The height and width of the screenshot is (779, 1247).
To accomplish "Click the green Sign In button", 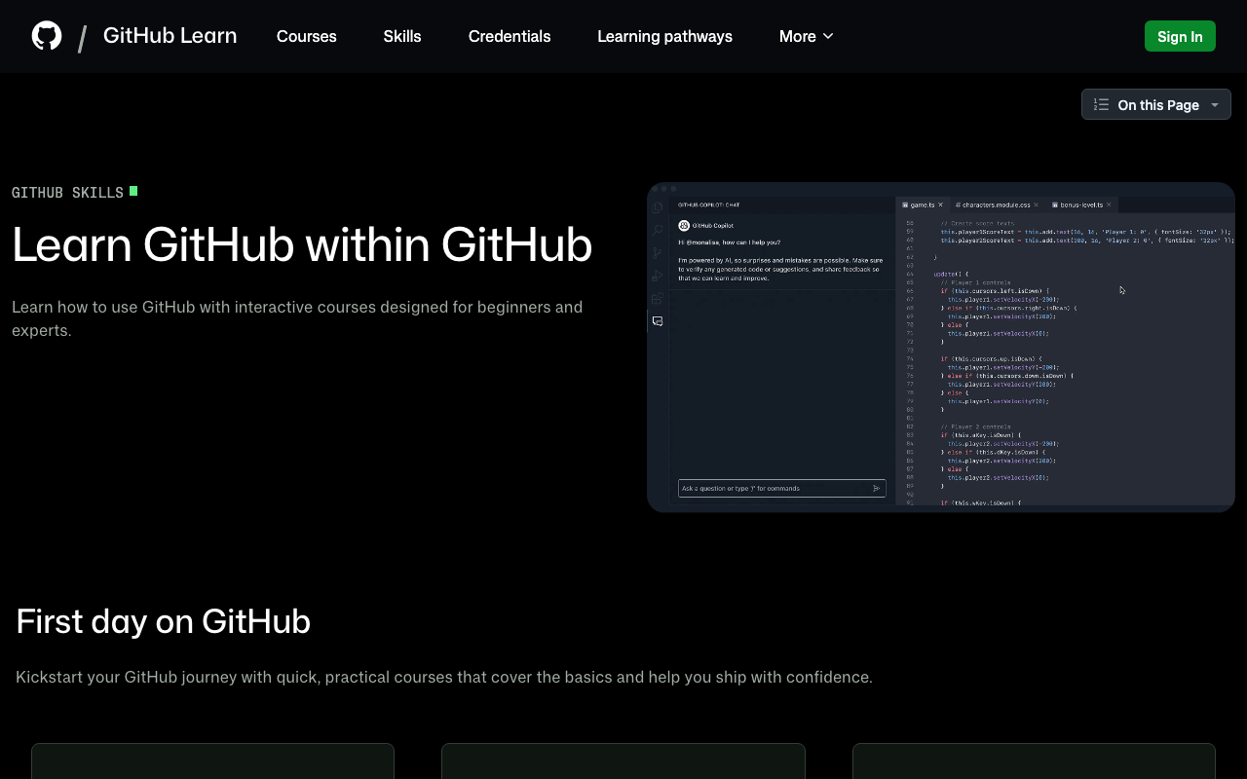I will [1180, 36].
